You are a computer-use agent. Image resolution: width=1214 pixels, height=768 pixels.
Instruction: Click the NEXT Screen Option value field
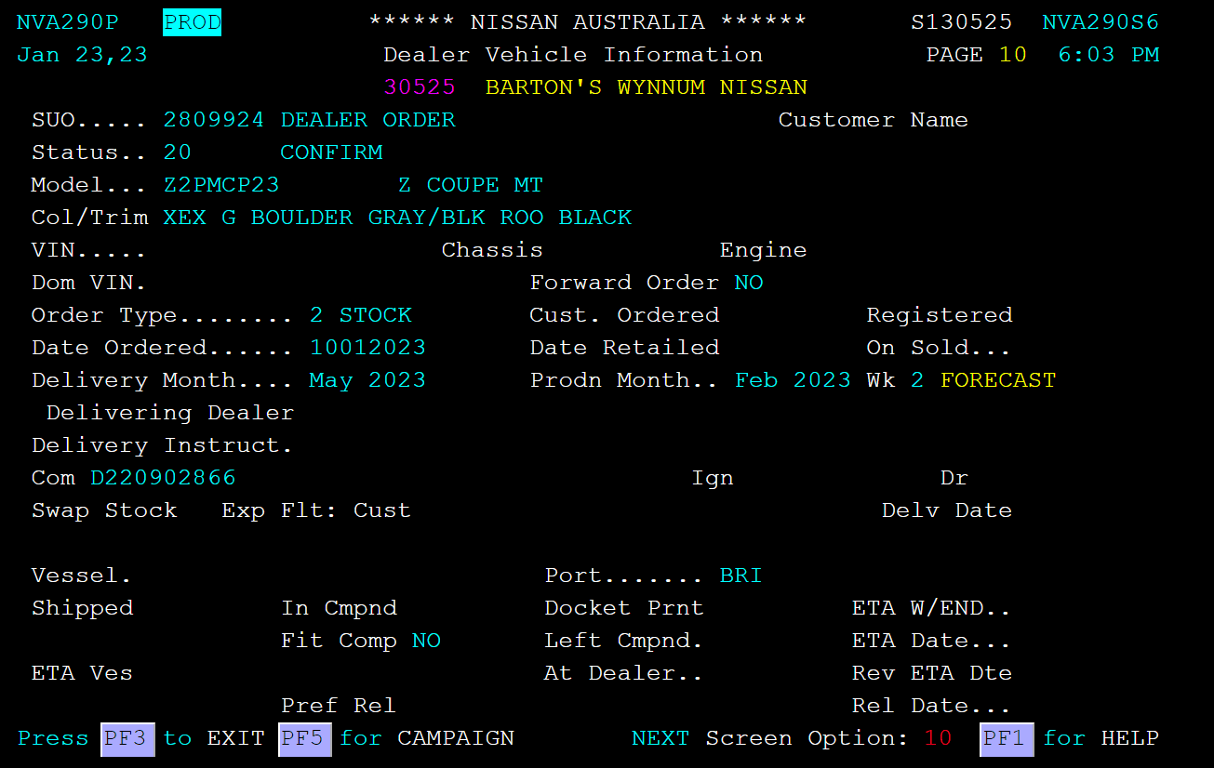point(938,739)
